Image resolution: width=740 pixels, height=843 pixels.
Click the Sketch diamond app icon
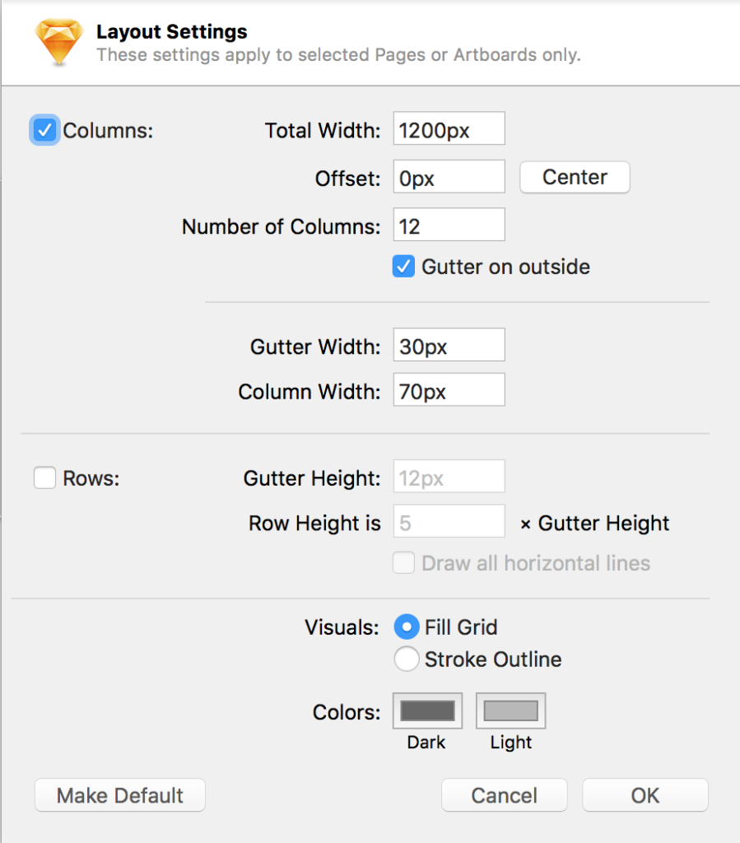(x=58, y=42)
